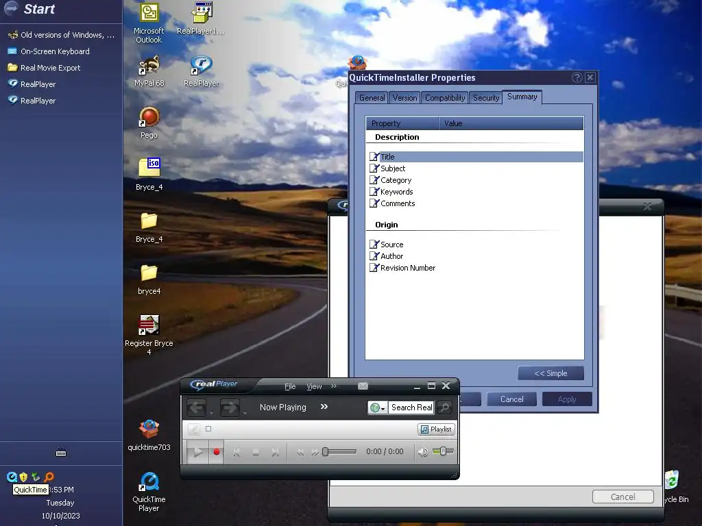
Task: Click the envelope message icon in RealPlayer
Action: tap(363, 386)
